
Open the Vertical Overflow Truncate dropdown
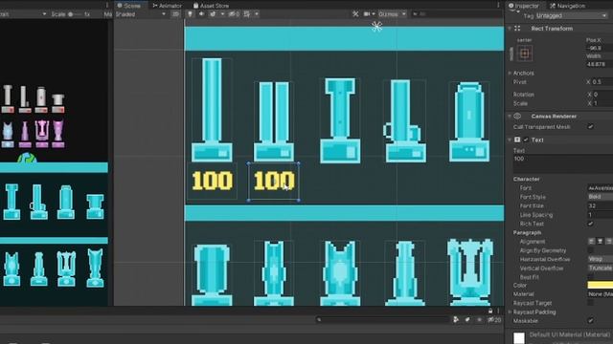(601, 269)
